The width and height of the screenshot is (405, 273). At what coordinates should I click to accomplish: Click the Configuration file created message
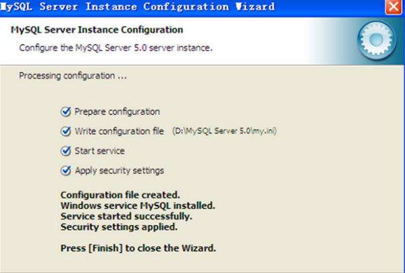(x=120, y=195)
